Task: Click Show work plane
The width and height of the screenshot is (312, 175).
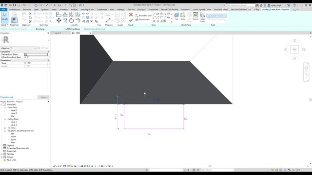Action: coord(183,16)
